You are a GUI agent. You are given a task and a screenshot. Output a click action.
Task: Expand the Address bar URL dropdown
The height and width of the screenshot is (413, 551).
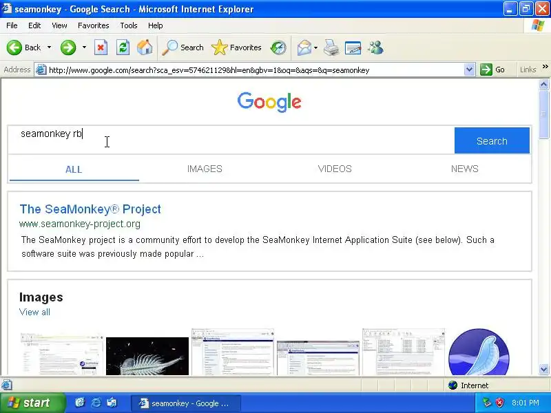tap(469, 70)
